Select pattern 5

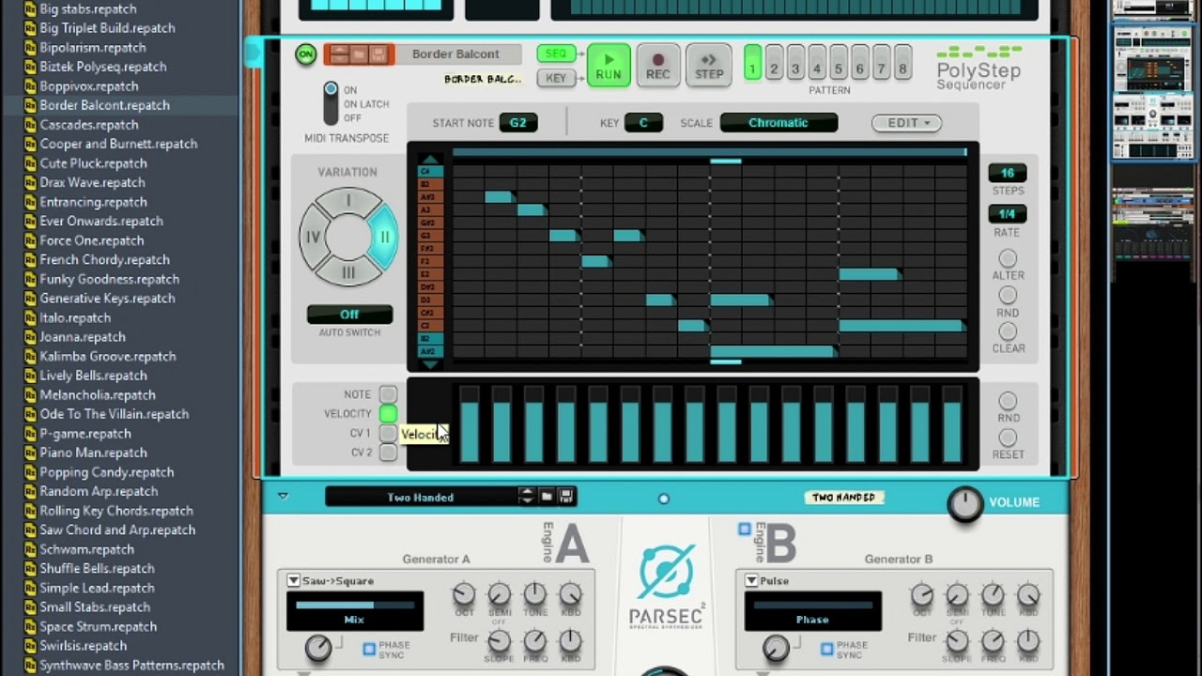coord(839,62)
